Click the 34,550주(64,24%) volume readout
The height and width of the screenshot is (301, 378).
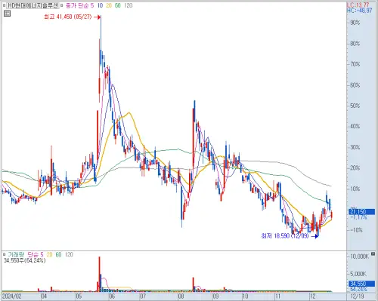pos(25,260)
